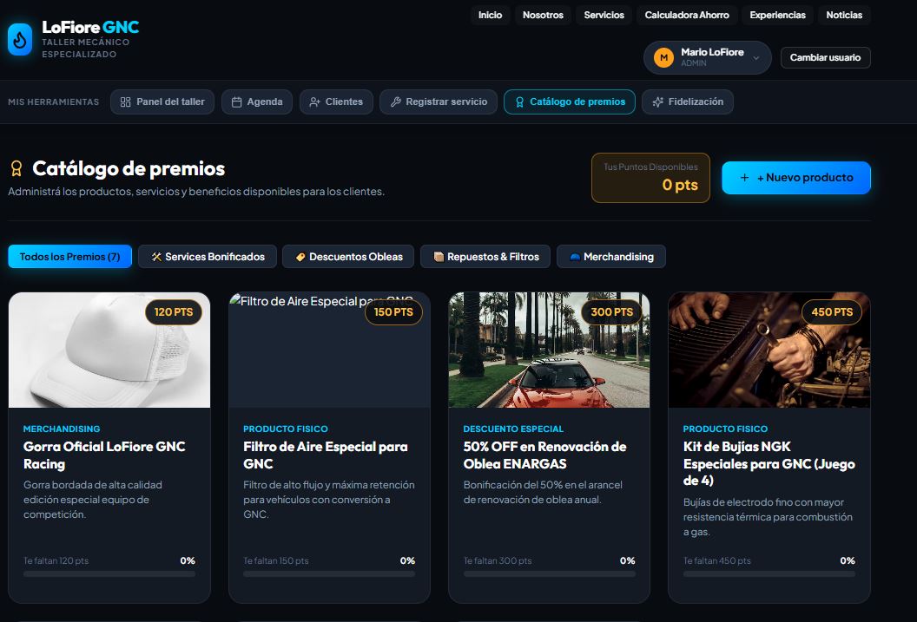Open Inicio in the top navigation
The image size is (917, 622).
pos(490,16)
